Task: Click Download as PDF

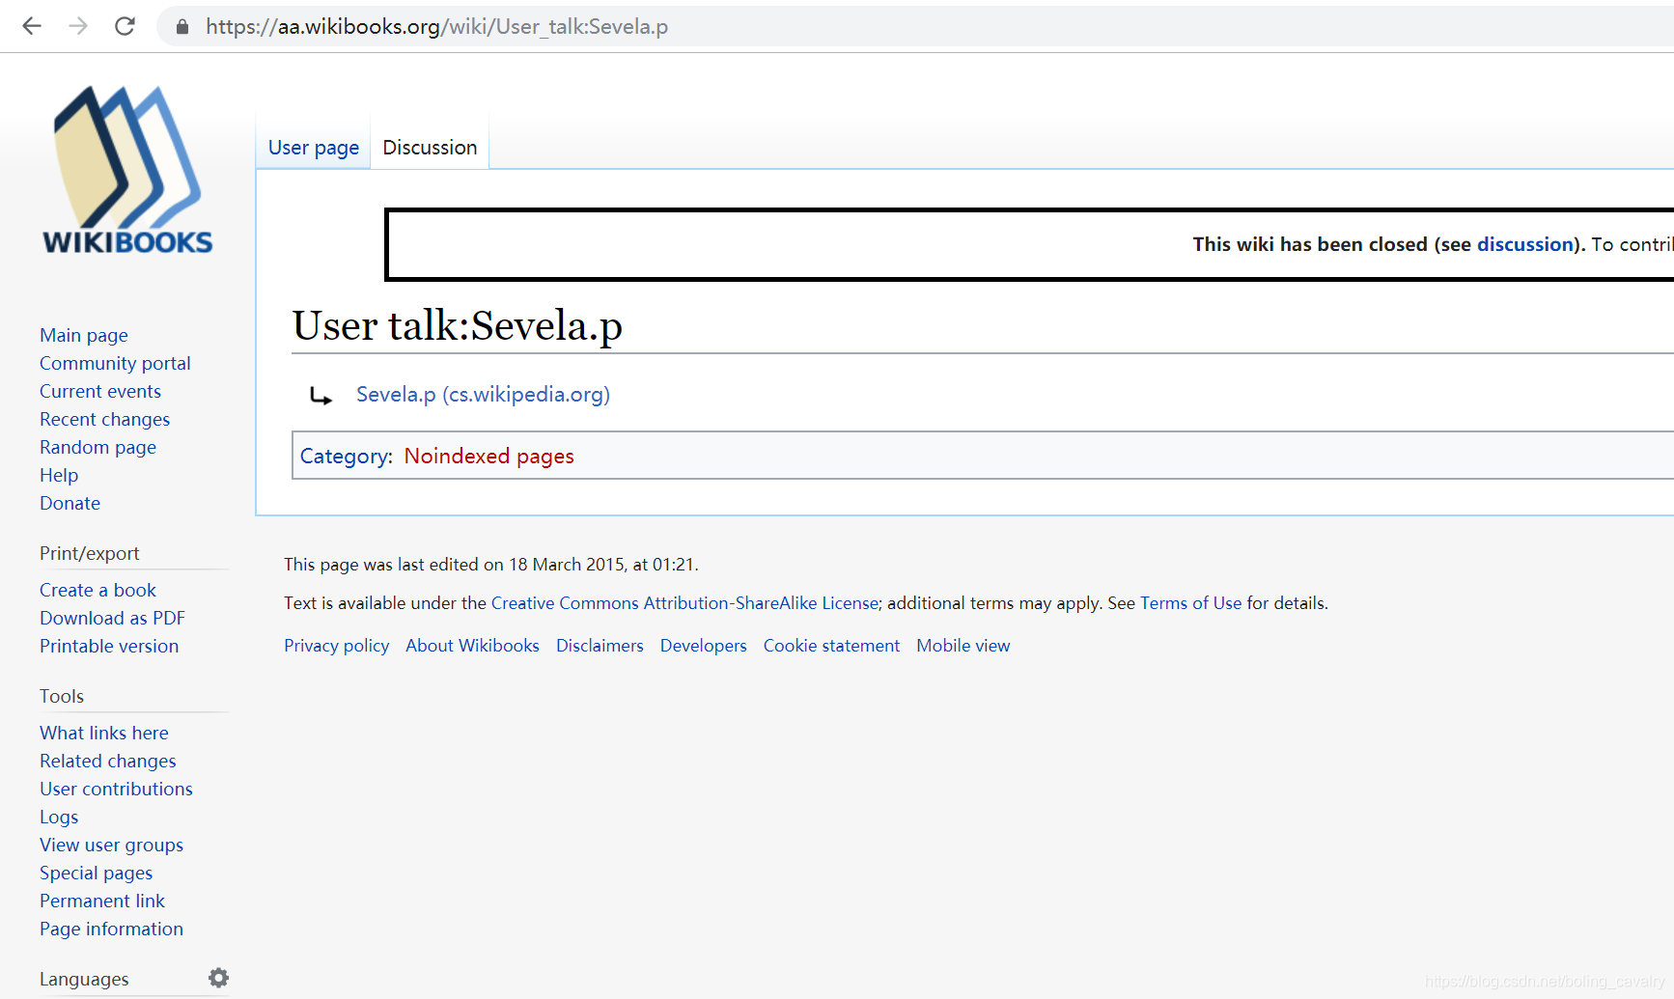Action: tap(112, 619)
